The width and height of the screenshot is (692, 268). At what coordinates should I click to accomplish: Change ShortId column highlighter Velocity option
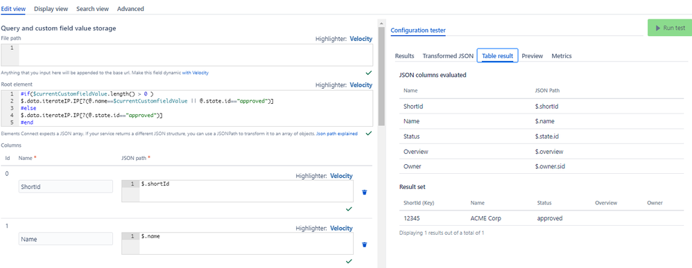click(342, 176)
